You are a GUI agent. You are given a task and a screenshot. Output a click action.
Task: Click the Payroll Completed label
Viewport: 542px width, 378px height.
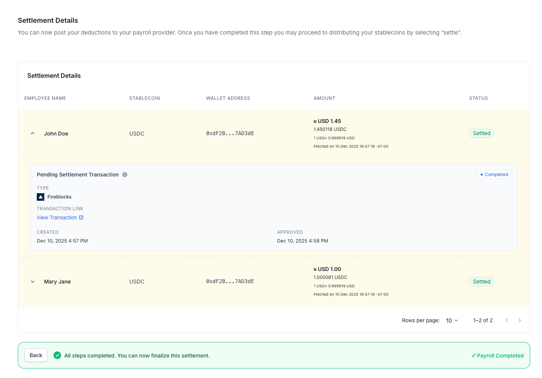tap(498, 356)
